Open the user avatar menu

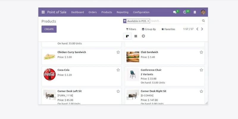[203, 12]
